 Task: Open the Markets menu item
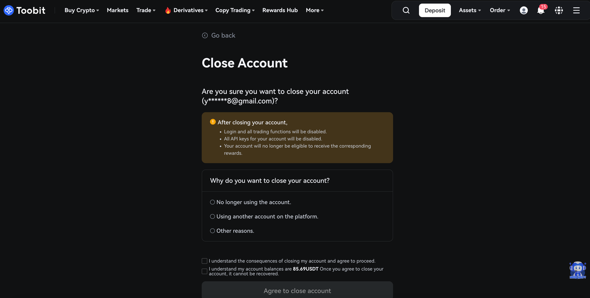(118, 10)
